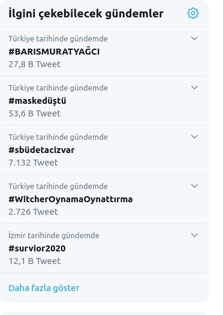
Task: Click "Türkiye tarihinde gündemde" above #maskedüştü
Action: click(58, 88)
